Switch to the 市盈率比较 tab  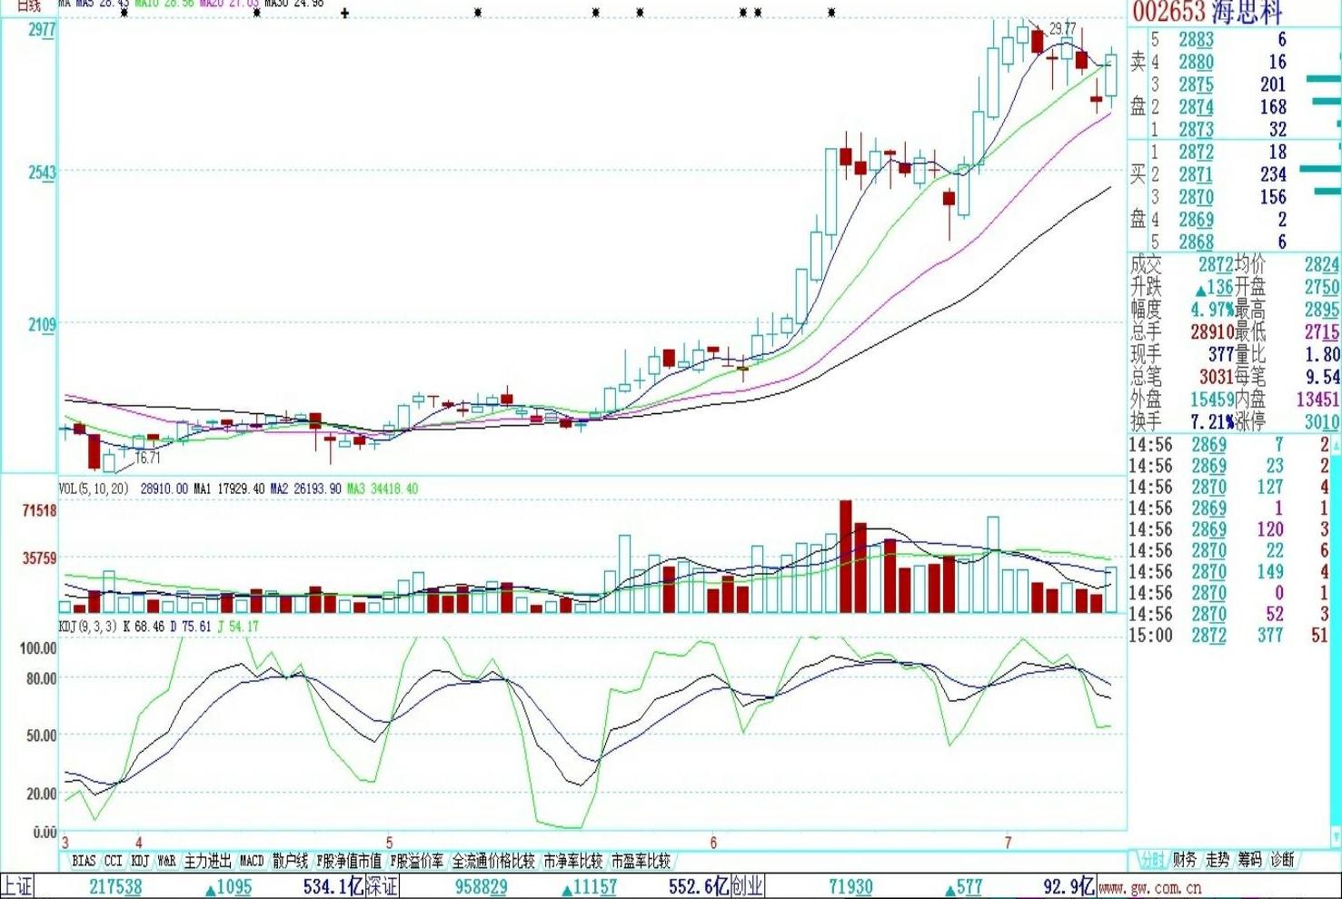[641, 861]
